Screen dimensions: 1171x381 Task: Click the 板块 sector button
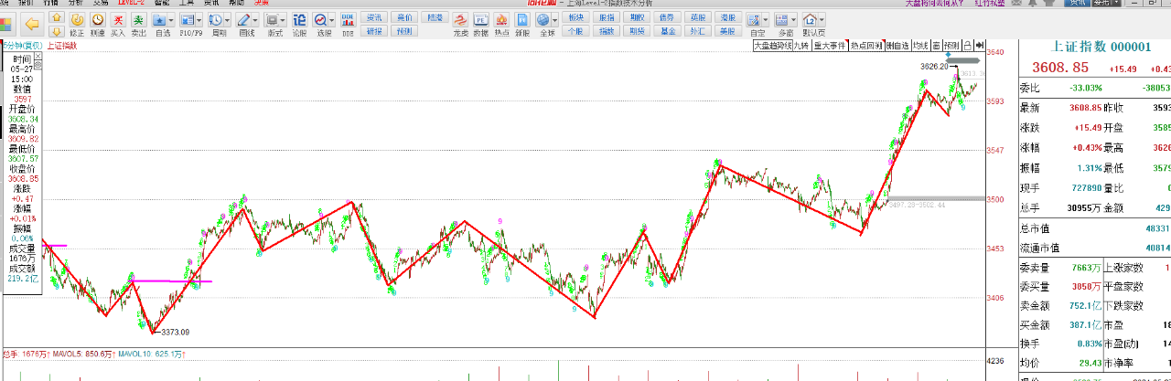[575, 17]
